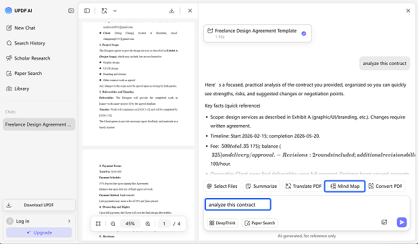Click Select Files button
The width and height of the screenshot is (418, 244).
pyautogui.click(x=222, y=186)
